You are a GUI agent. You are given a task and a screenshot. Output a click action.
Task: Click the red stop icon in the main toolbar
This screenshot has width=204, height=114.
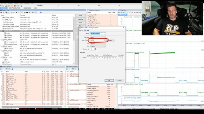tap(15, 6)
